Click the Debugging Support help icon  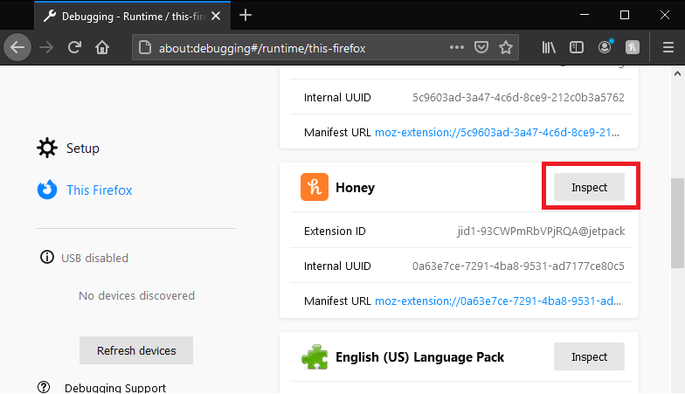pos(44,387)
